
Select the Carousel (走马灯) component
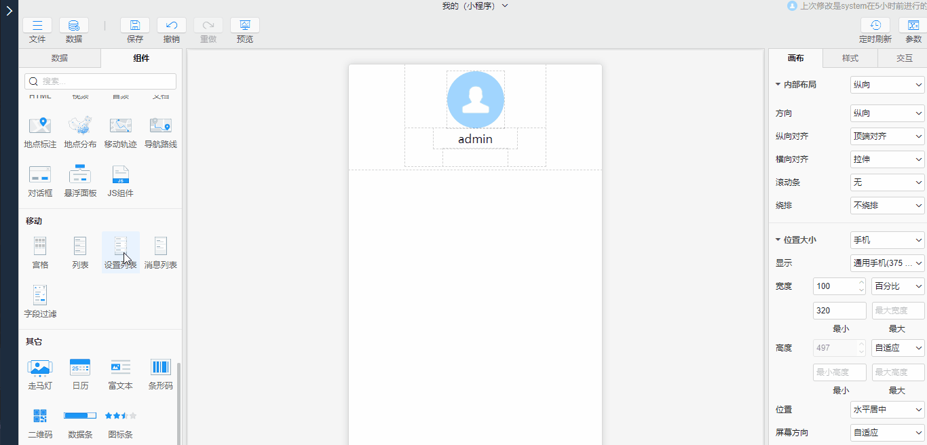tap(40, 368)
